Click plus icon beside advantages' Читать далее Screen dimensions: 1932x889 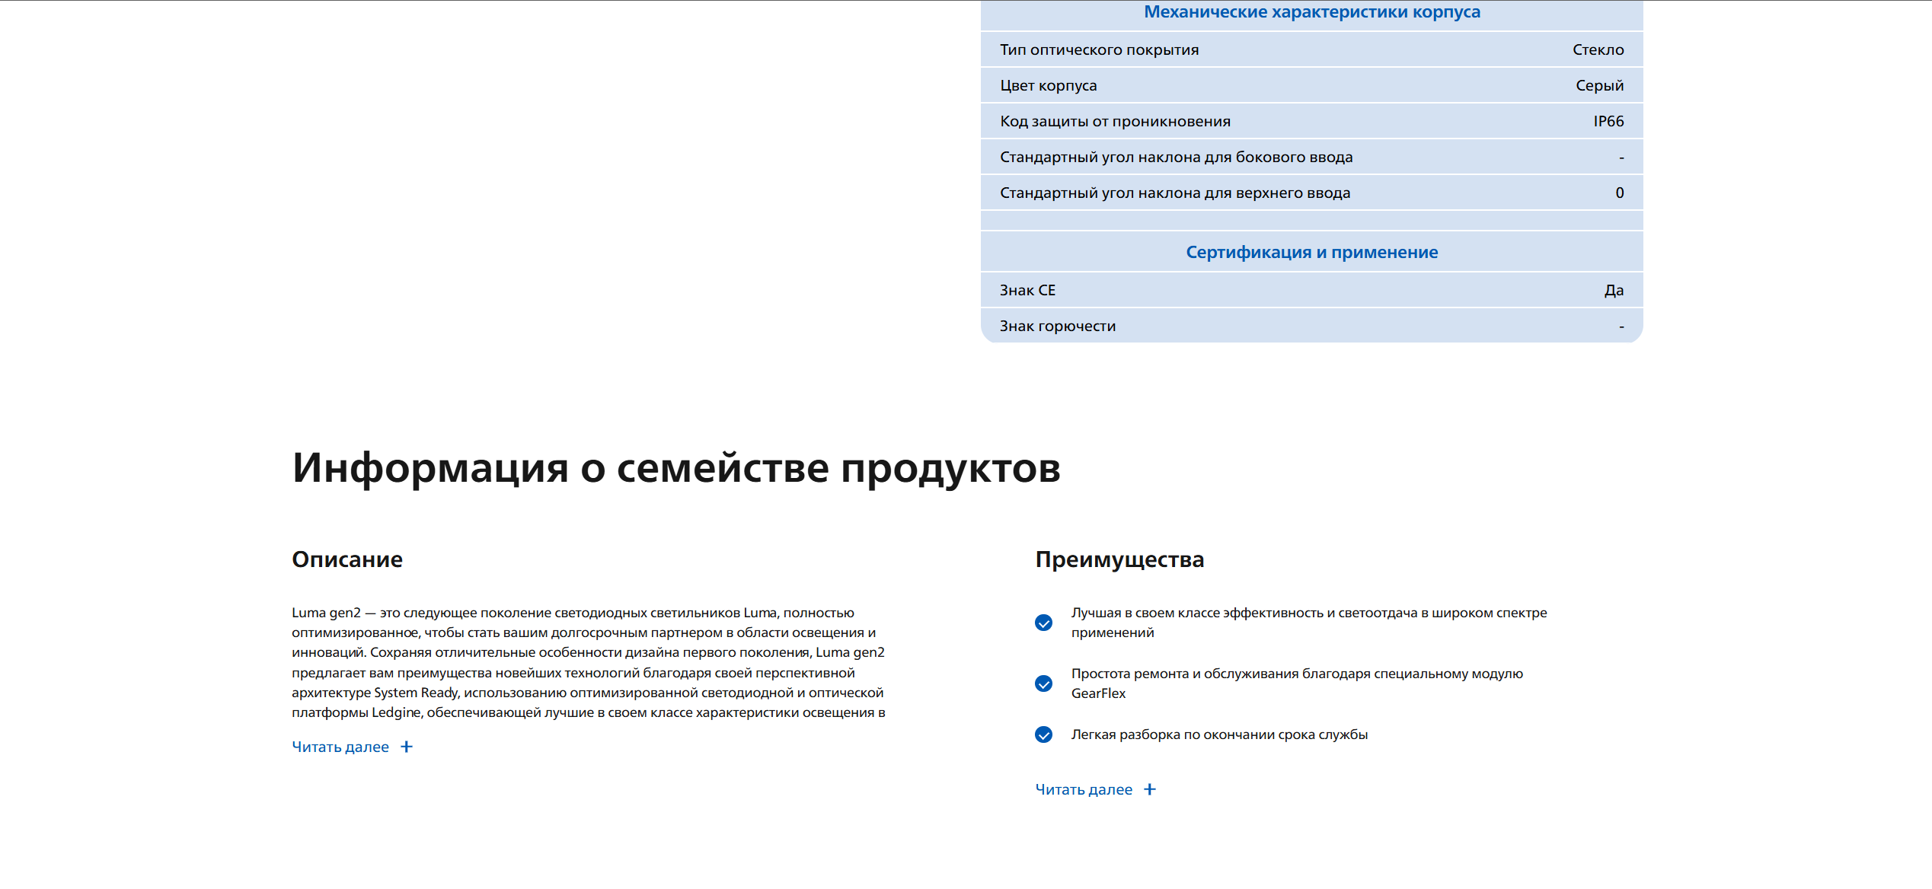click(x=1150, y=789)
